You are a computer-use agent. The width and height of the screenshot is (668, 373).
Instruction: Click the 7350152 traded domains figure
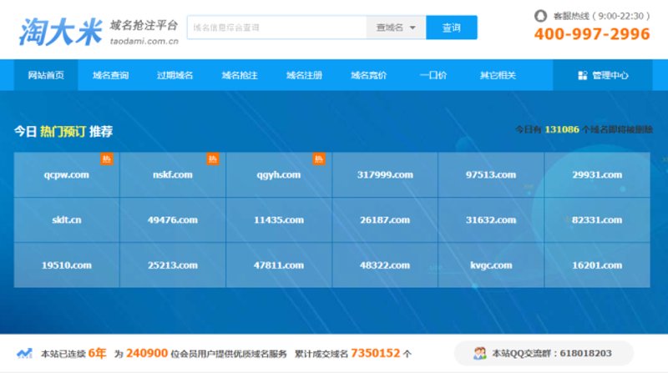point(376,353)
